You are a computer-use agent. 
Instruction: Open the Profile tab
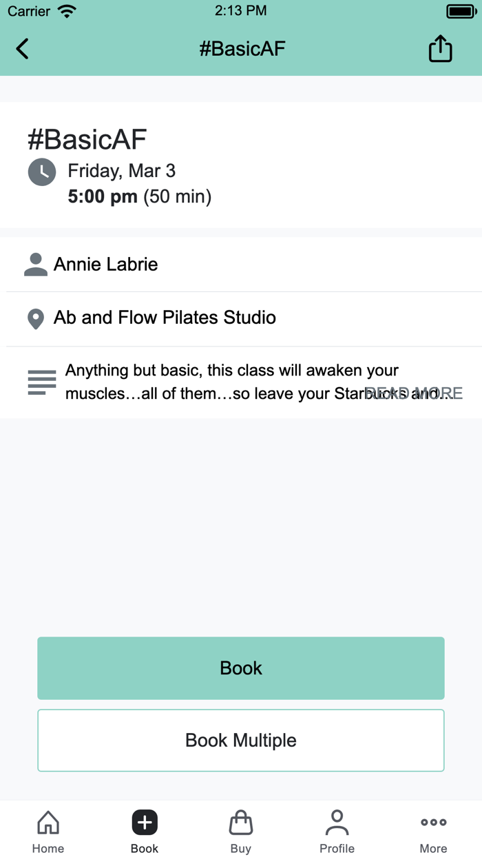coord(337,830)
